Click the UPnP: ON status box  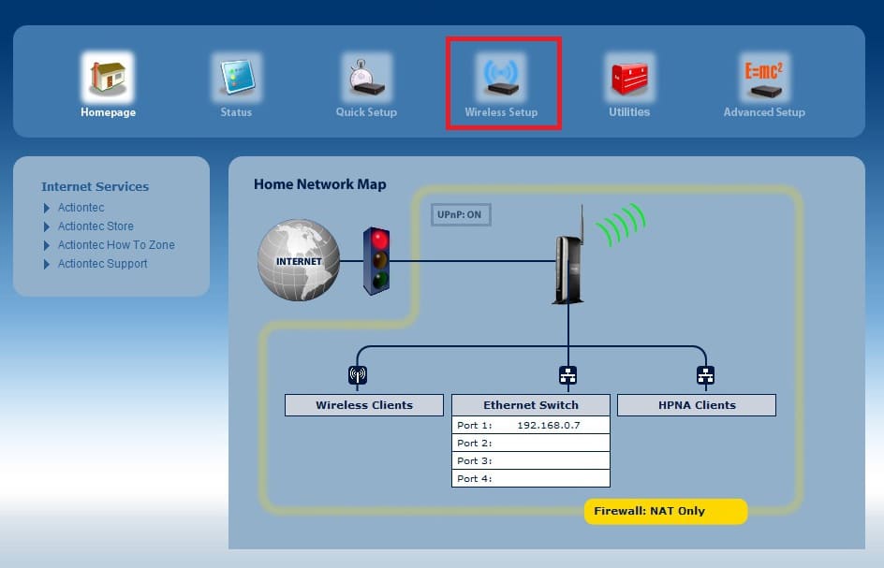point(460,214)
